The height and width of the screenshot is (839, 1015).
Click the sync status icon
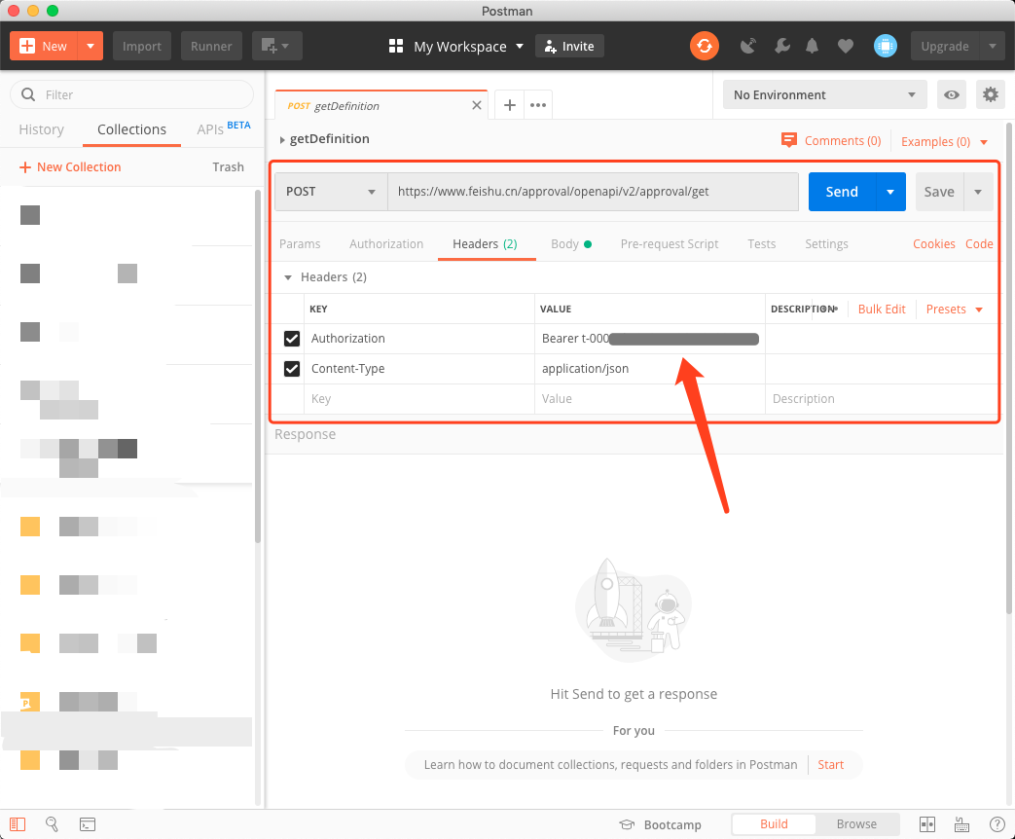(x=704, y=46)
